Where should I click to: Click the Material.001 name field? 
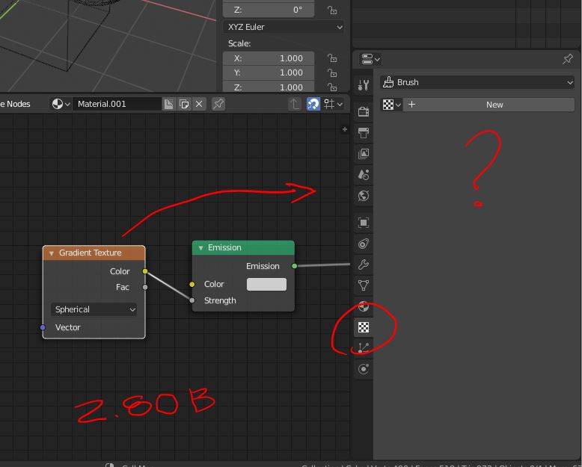click(117, 104)
